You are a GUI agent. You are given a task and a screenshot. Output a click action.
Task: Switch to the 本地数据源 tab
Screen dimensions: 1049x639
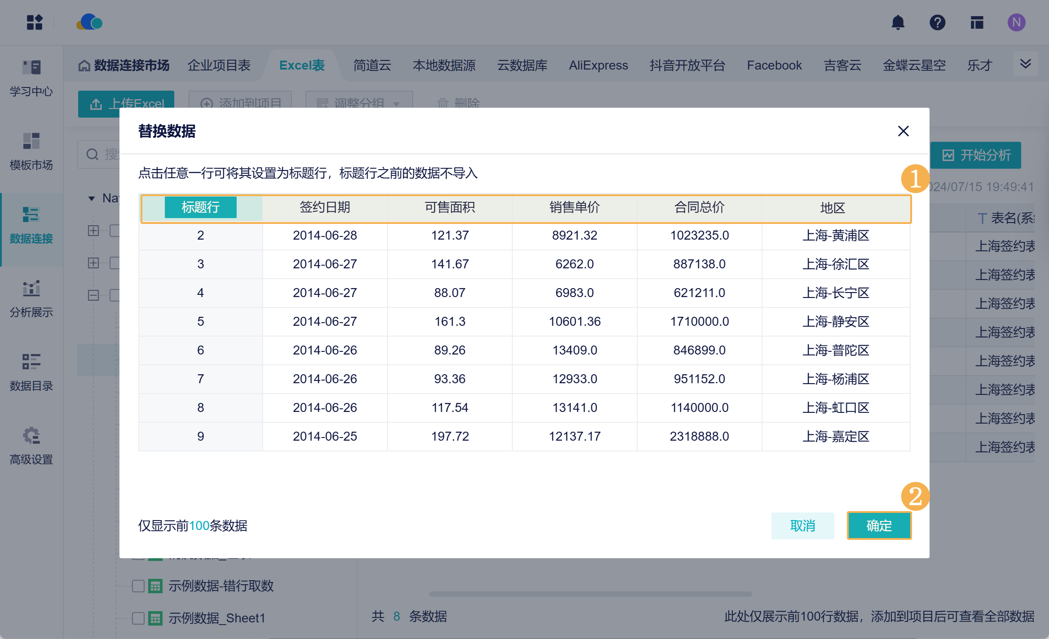(x=444, y=66)
